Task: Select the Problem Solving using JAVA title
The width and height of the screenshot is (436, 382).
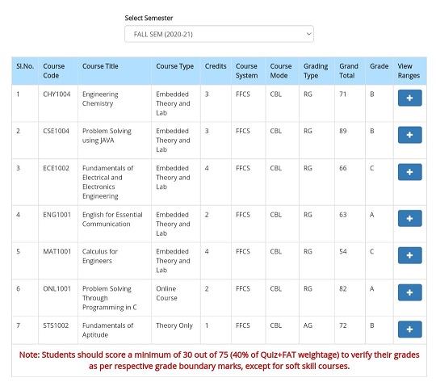Action: click(107, 136)
